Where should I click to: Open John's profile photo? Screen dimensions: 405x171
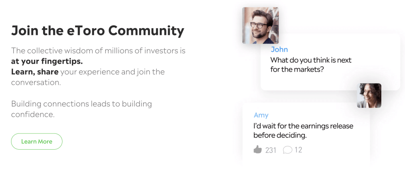260,25
